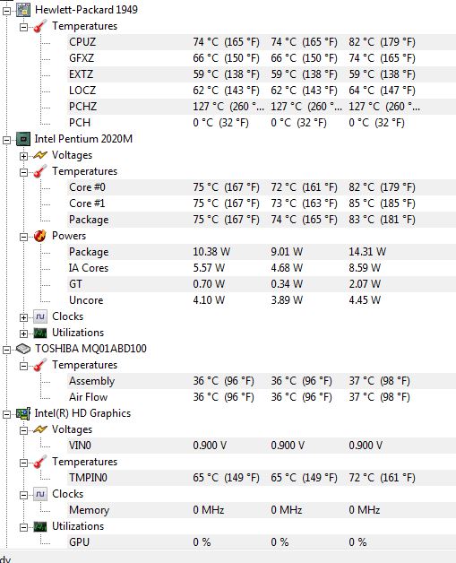456x563 pixels.
Task: Select the CPUZ temperature row
Action: 262,42
